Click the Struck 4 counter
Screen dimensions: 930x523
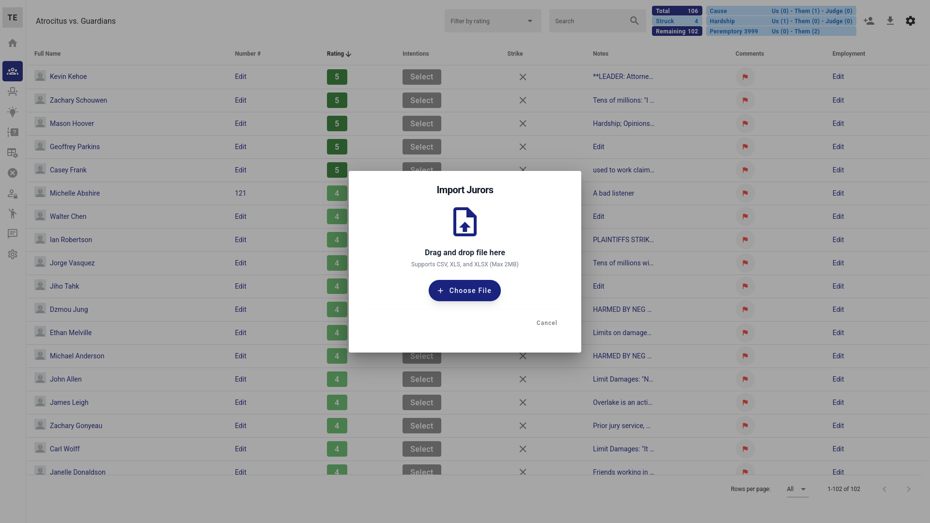[x=677, y=21]
